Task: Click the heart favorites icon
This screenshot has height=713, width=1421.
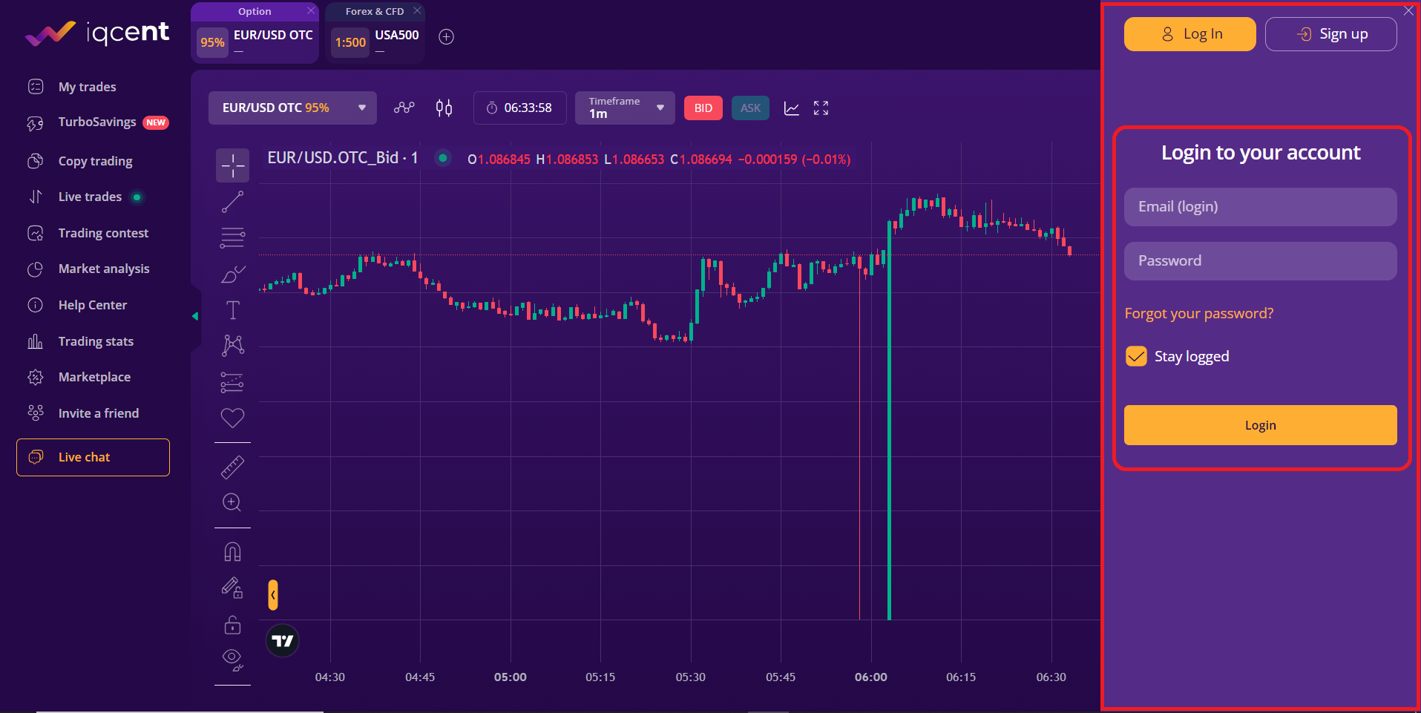Action: 232,418
